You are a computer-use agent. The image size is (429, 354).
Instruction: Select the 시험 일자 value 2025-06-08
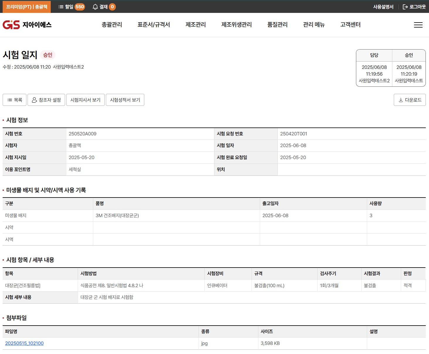pyautogui.click(x=293, y=145)
